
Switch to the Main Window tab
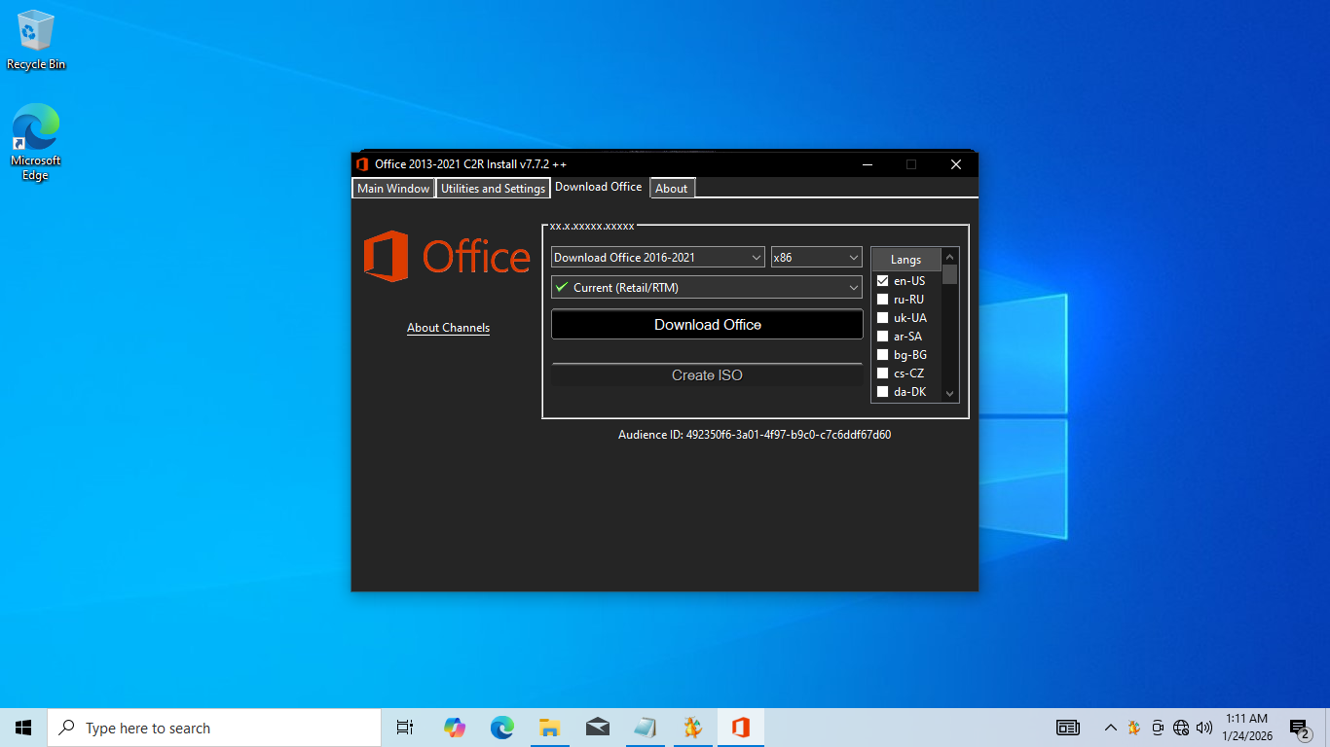pos(393,189)
